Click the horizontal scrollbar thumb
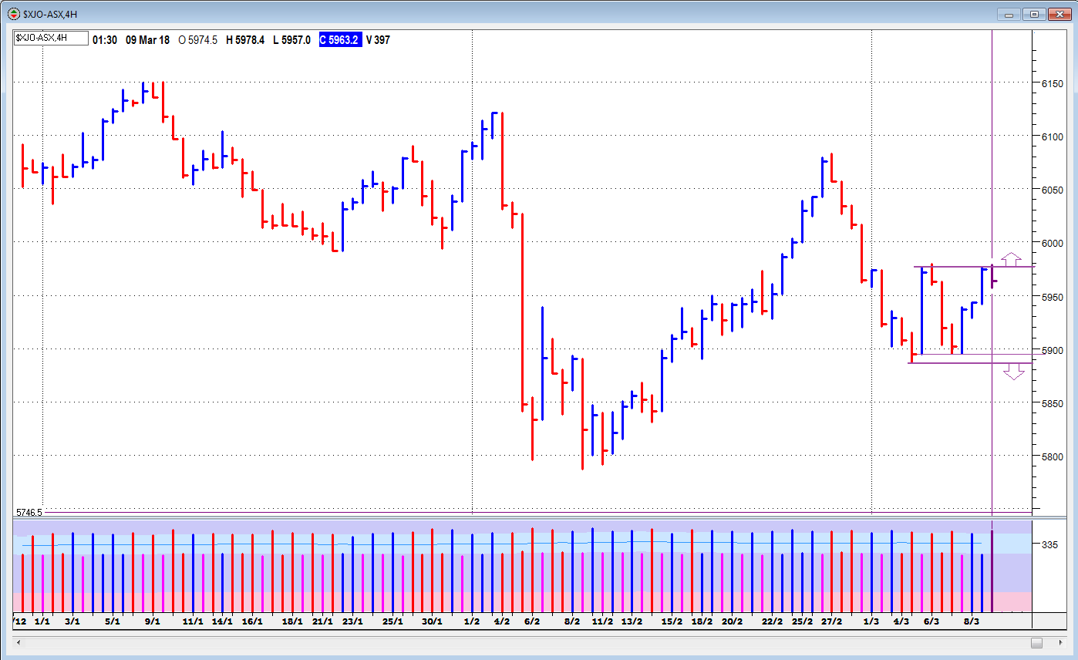The width and height of the screenshot is (1078, 660). click(x=1036, y=642)
